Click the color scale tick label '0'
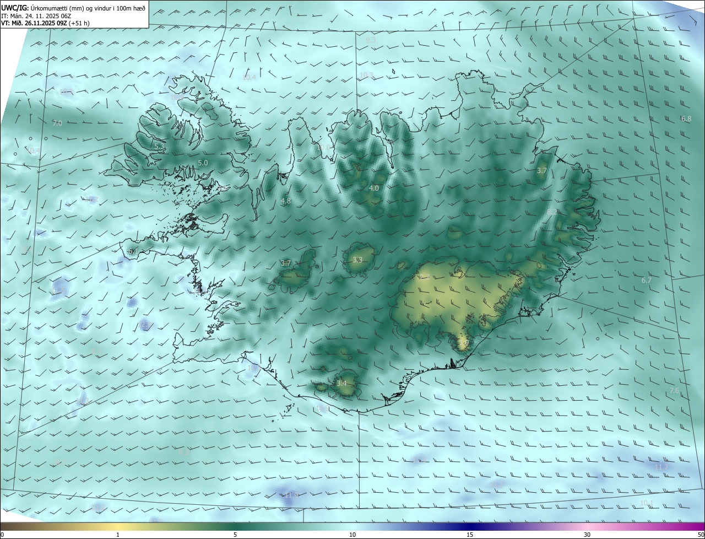This screenshot has height=539, width=705. [x=2, y=535]
